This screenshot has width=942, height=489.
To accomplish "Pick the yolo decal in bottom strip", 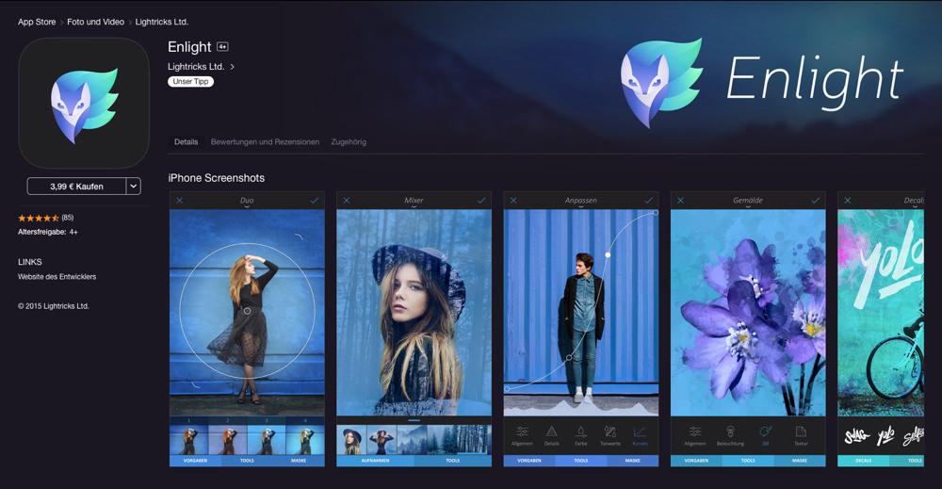I will 885,436.
